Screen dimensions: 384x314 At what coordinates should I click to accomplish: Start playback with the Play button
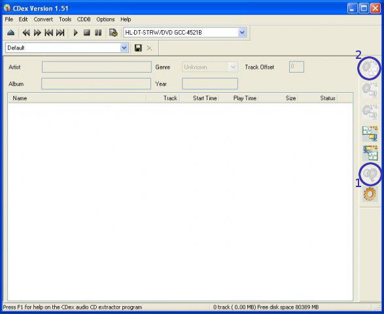pyautogui.click(x=75, y=33)
